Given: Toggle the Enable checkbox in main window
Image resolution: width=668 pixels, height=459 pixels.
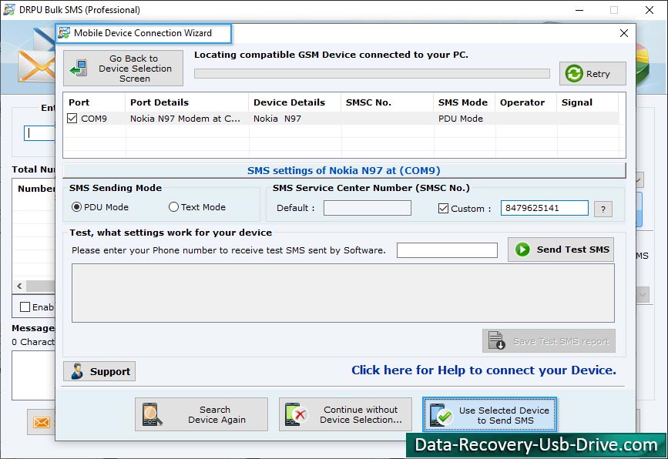Looking at the screenshot, I should 25,307.
